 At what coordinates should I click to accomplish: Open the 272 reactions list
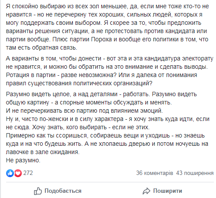tap(28, 173)
